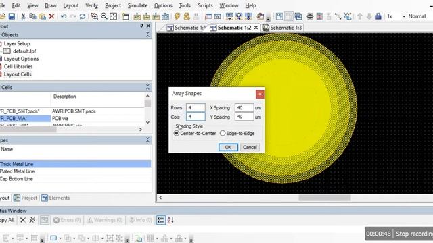Click the measure ruler line icon

pyautogui.click(x=338, y=16)
